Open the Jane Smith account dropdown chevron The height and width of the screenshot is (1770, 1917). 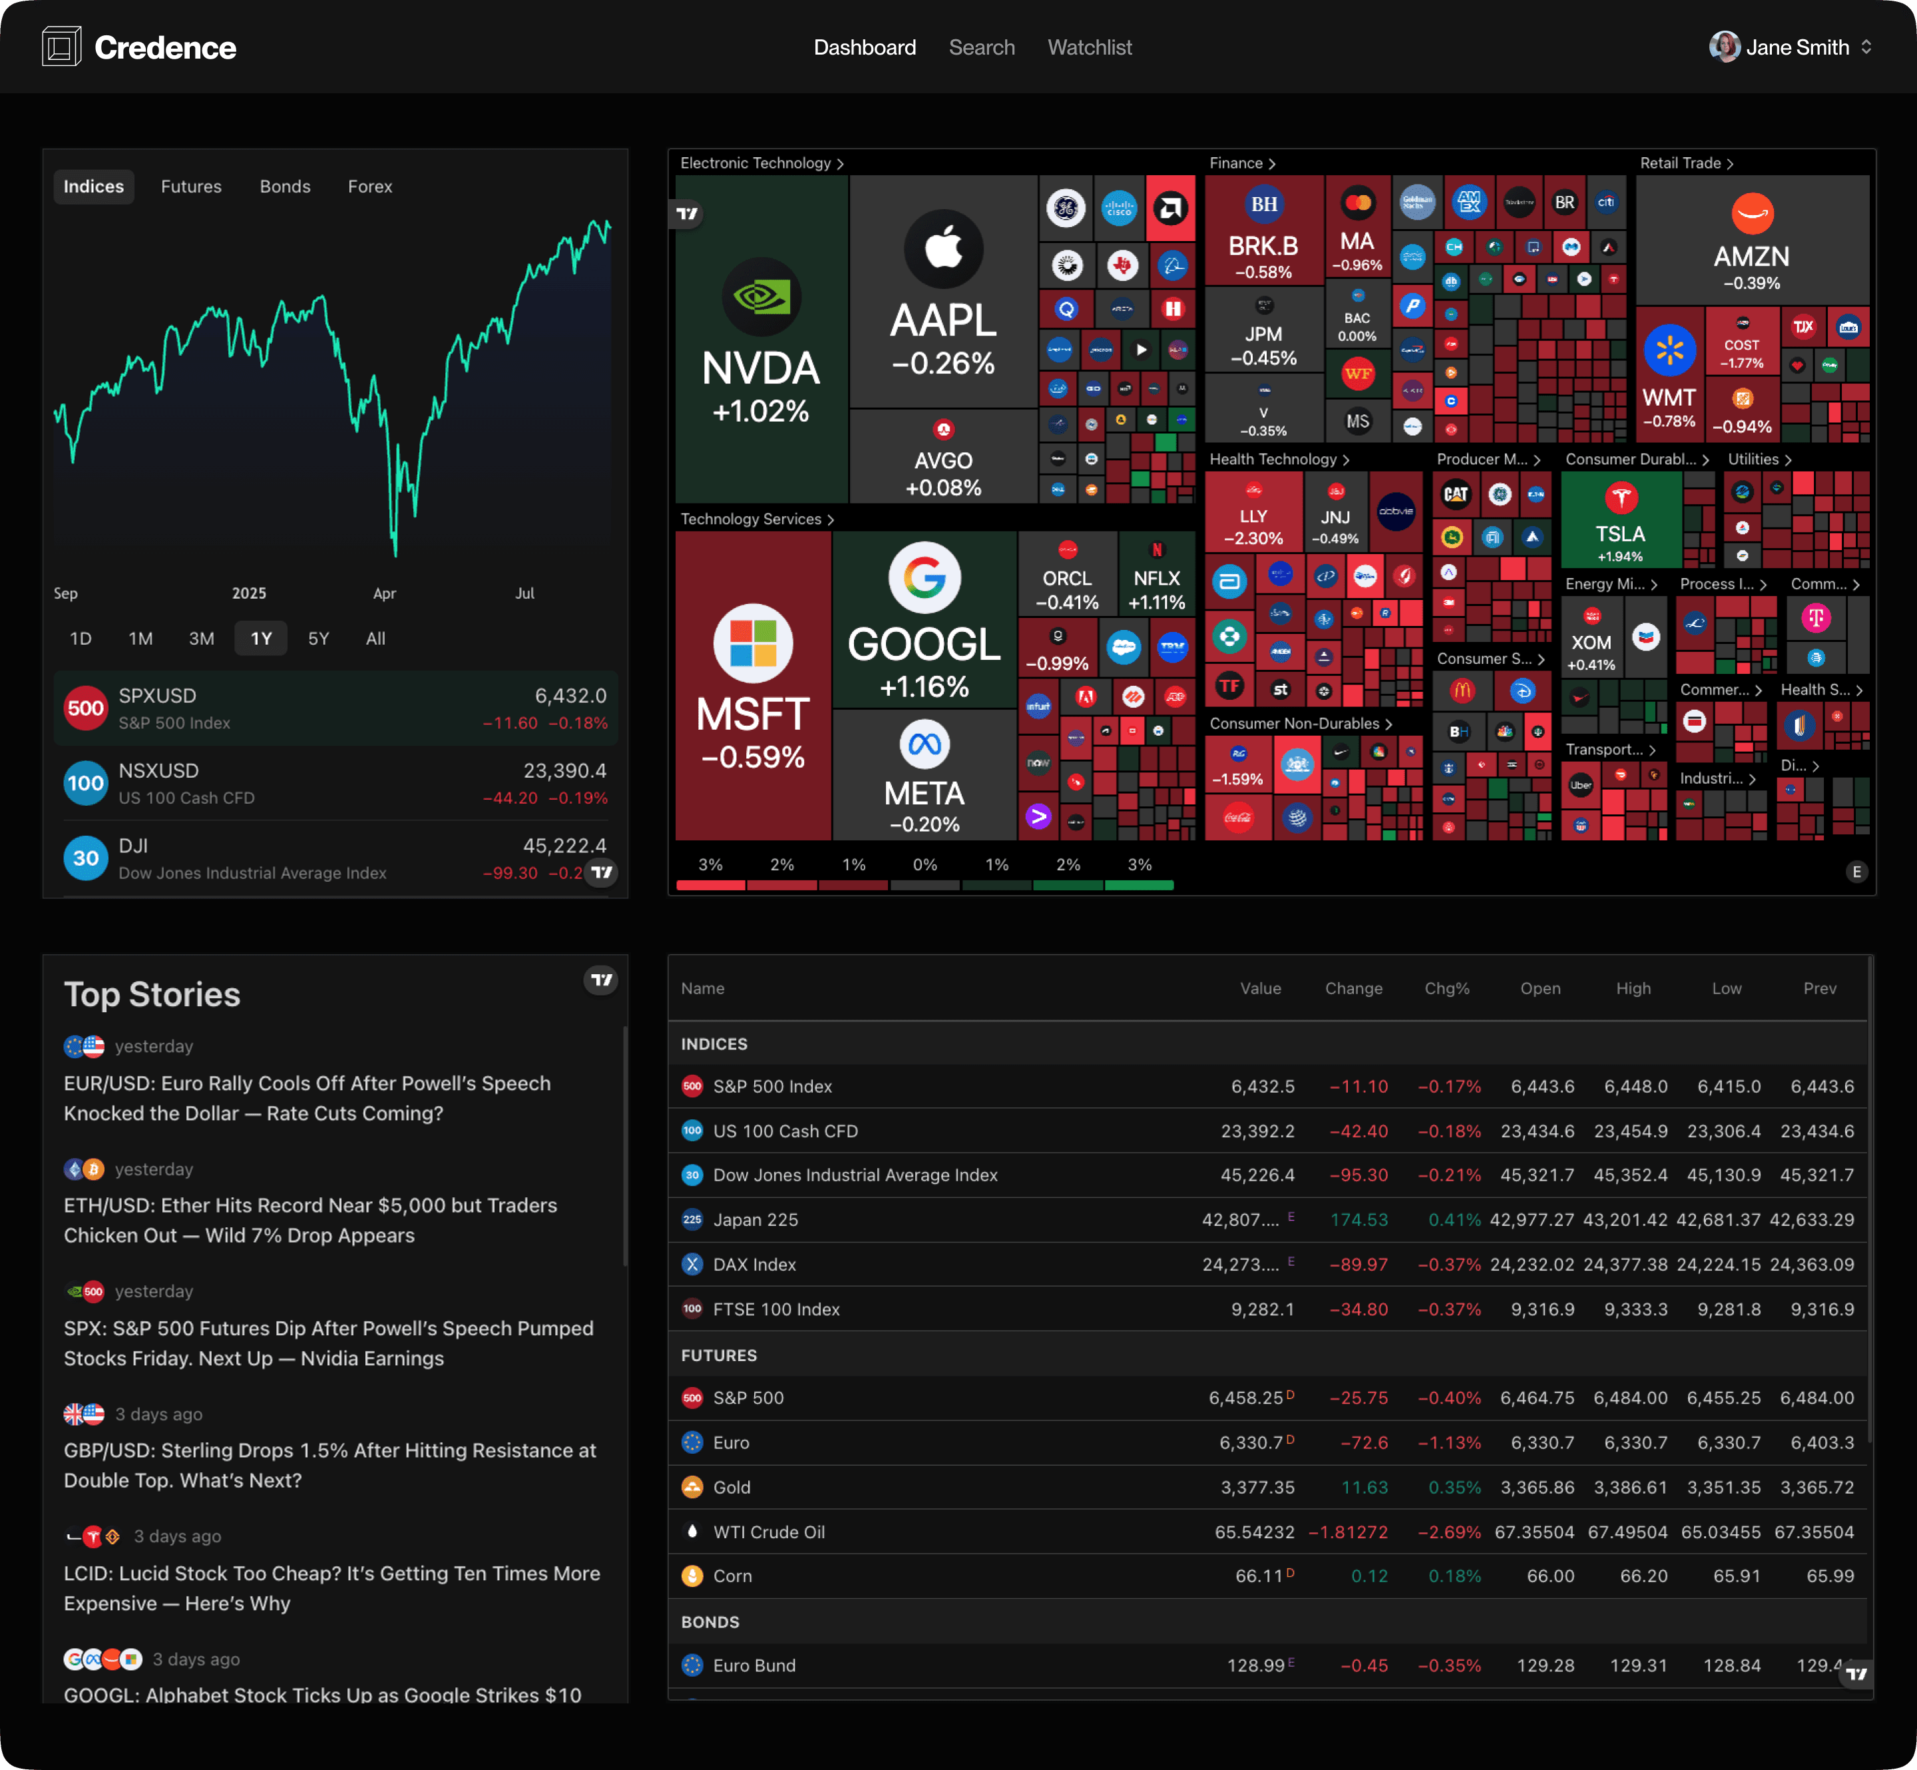(x=1866, y=47)
